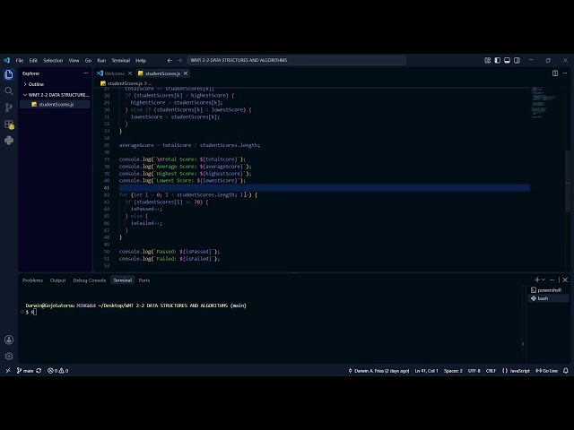Screen dimensions: 574x430
Task: Open Explorer views and more actions
Action: coord(86,73)
